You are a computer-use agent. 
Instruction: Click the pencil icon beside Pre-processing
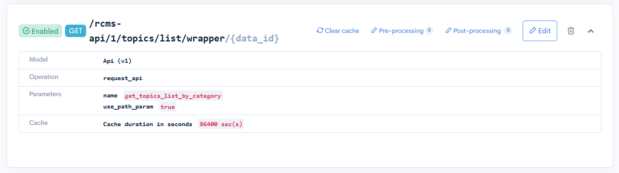coord(374,31)
